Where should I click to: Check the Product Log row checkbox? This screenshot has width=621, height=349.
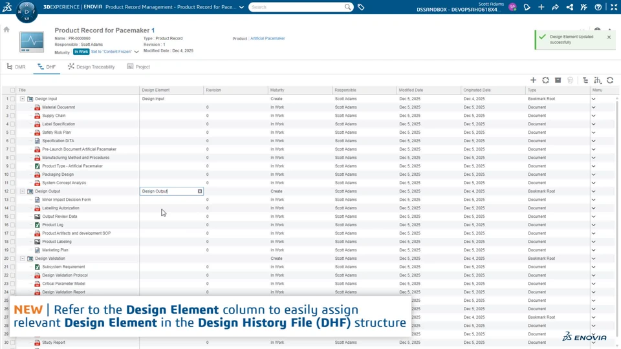pyautogui.click(x=13, y=225)
